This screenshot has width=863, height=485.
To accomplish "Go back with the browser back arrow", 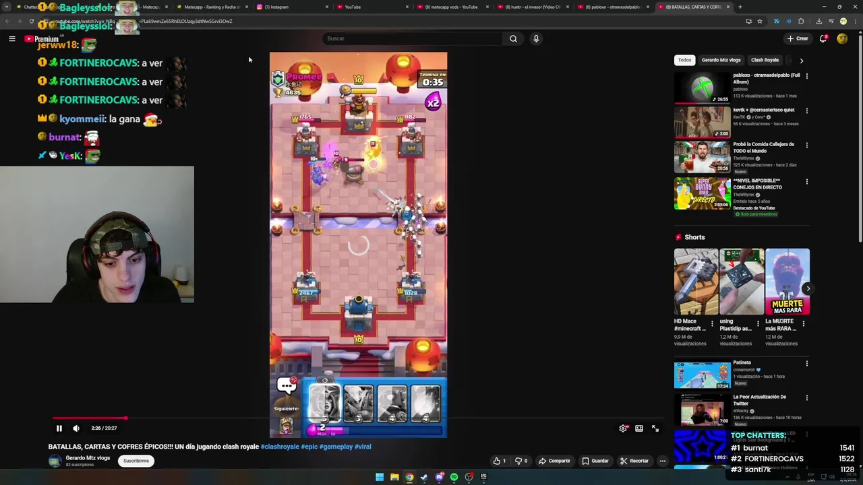I will point(7,21).
